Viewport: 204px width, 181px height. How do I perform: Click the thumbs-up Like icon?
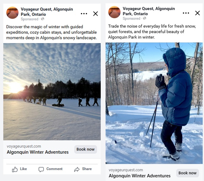(x=15, y=169)
